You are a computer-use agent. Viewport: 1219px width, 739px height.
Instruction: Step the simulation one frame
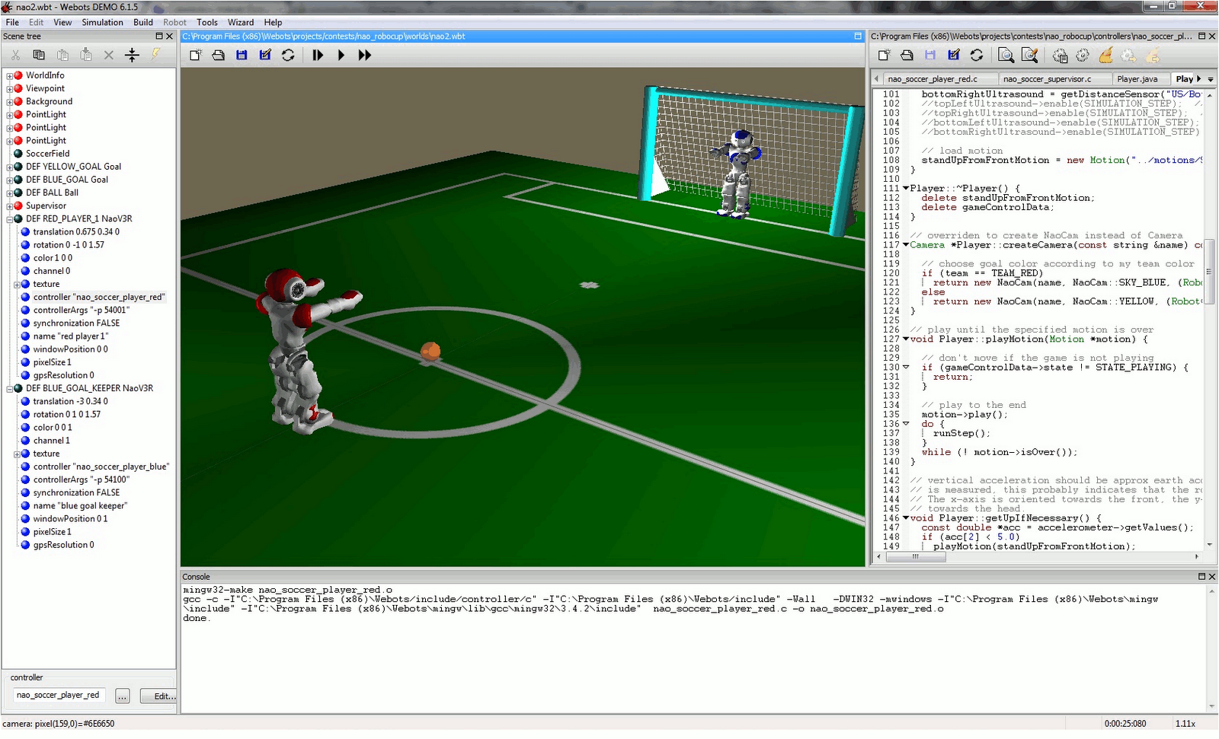318,55
